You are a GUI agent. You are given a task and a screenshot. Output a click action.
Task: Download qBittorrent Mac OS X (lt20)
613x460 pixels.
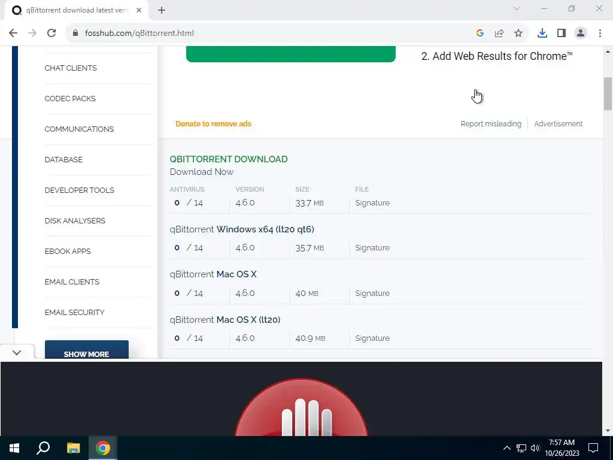[x=225, y=320]
